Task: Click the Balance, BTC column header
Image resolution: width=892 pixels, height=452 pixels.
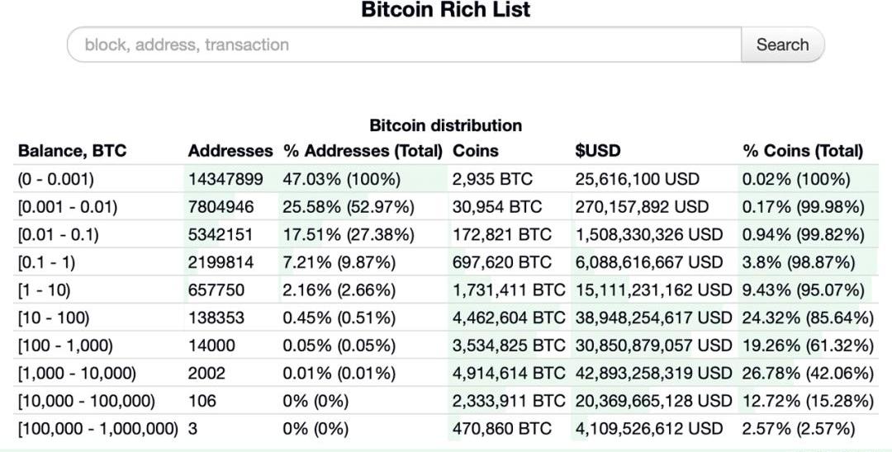Action: click(x=72, y=151)
